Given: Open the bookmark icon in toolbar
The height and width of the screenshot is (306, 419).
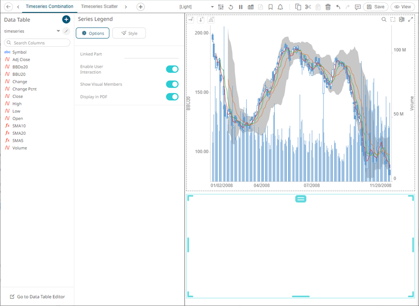Looking at the screenshot, I should click(x=270, y=7).
